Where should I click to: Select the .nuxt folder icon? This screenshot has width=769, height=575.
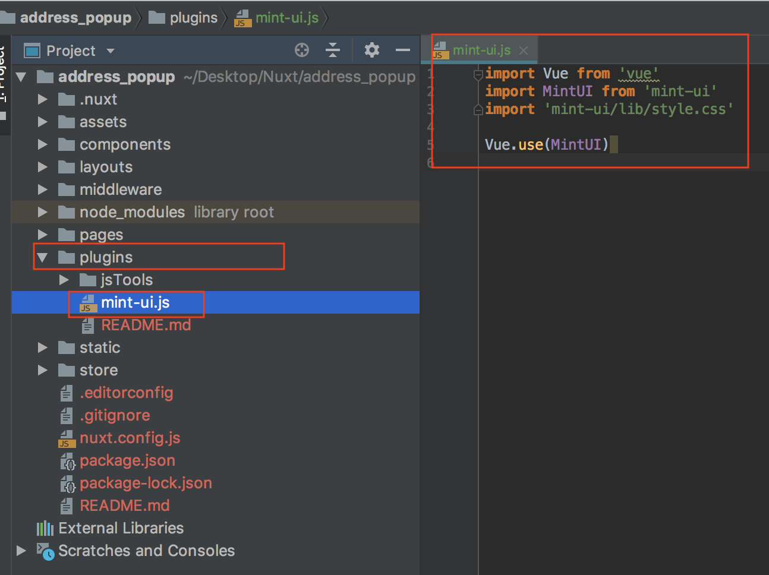[x=67, y=99]
